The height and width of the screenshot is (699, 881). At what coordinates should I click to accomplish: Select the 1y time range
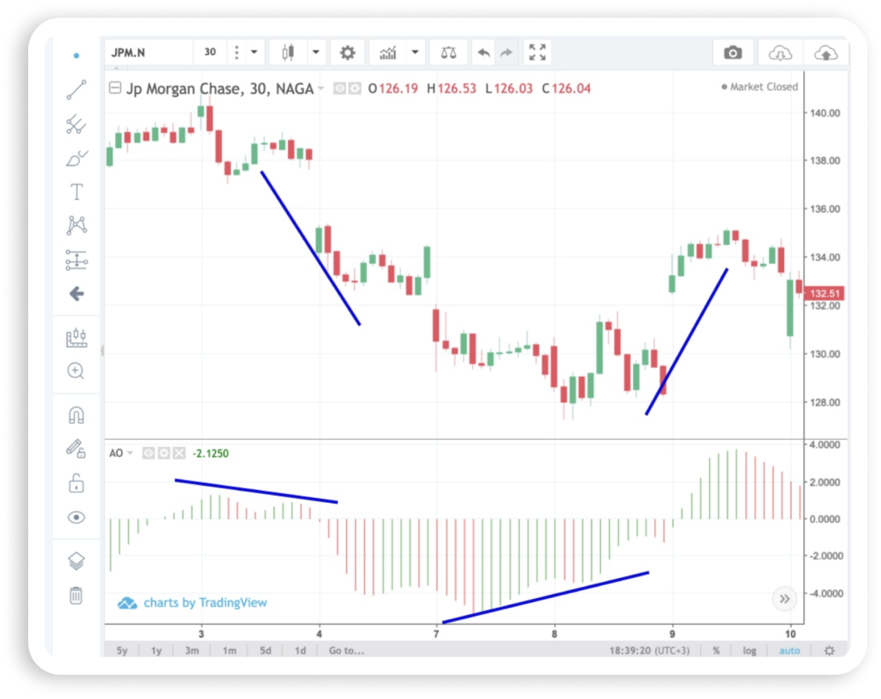tap(157, 651)
